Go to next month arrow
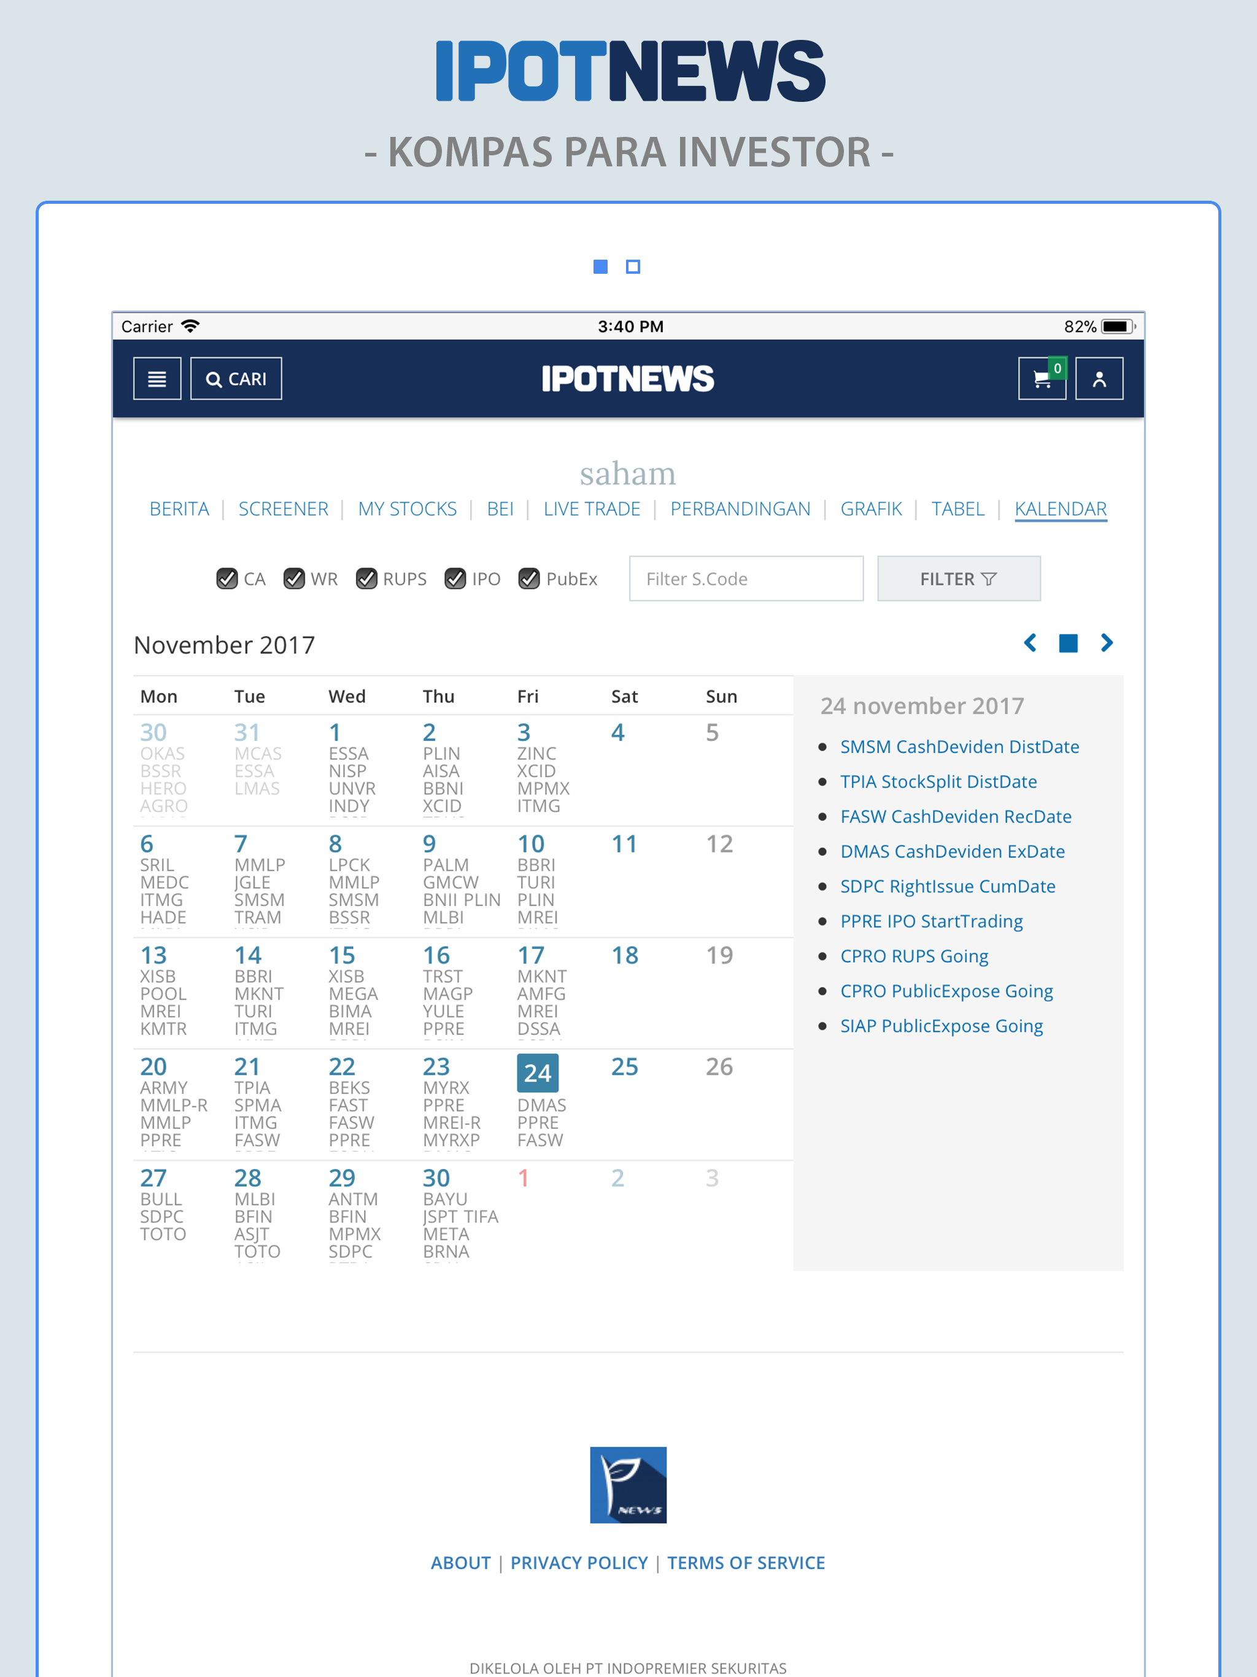Viewport: 1257px width, 1677px height. click(1107, 643)
